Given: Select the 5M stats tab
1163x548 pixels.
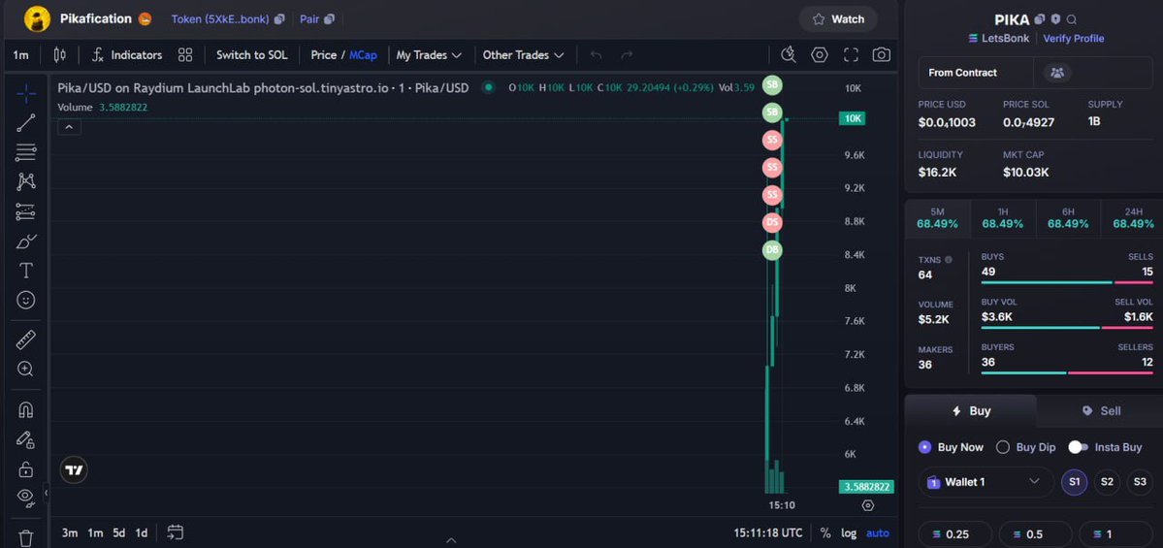Looking at the screenshot, I should [938, 218].
